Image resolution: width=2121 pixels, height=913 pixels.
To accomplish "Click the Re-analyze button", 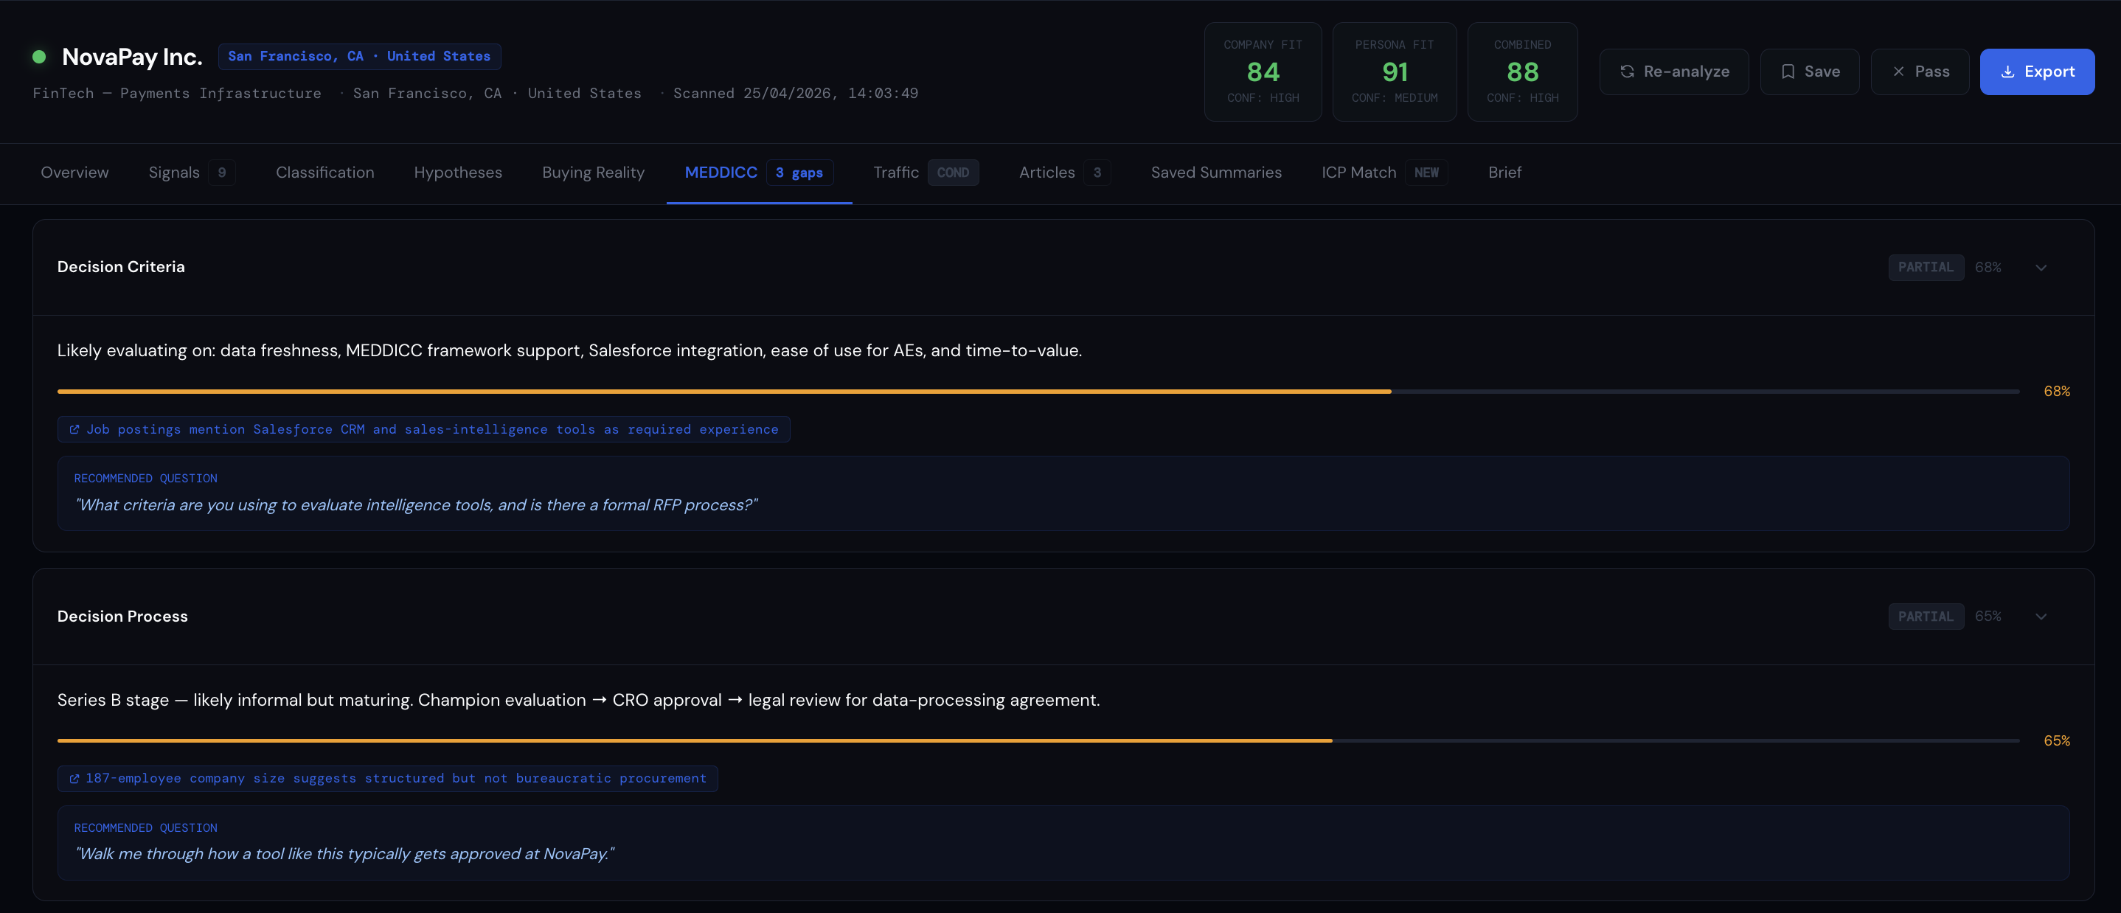I will coord(1674,72).
